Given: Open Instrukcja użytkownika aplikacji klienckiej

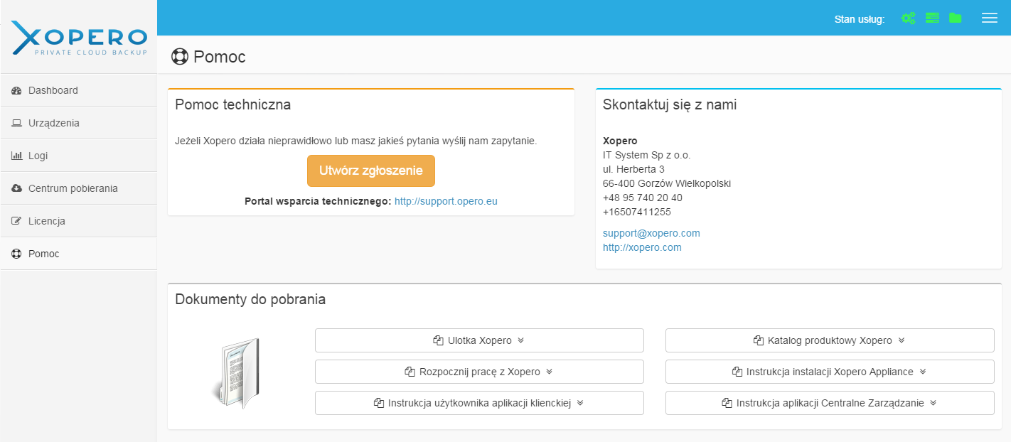Looking at the screenshot, I should [479, 403].
